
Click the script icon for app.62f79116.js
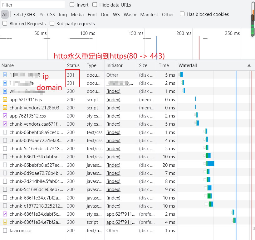pyautogui.click(x=5, y=100)
